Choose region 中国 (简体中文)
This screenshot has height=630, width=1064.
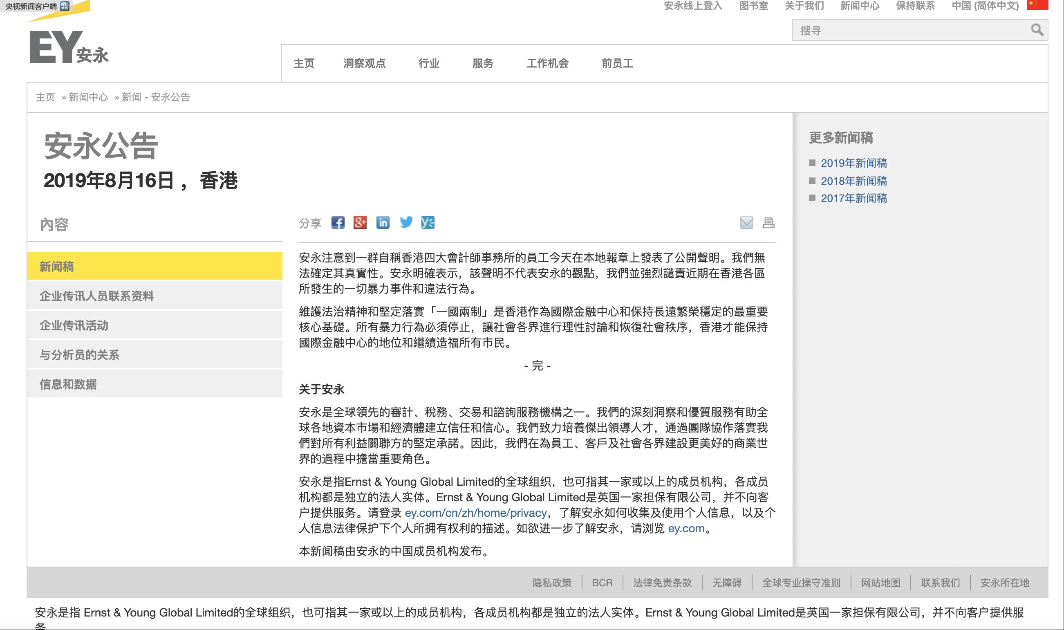985,5
